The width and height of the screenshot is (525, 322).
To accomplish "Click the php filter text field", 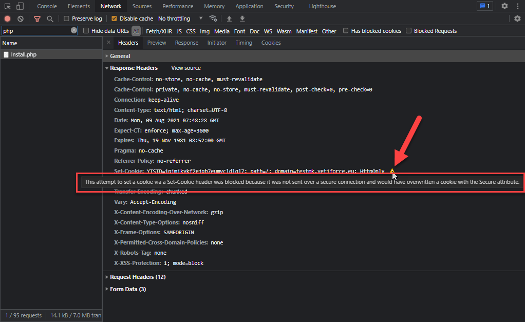I will 36,31.
